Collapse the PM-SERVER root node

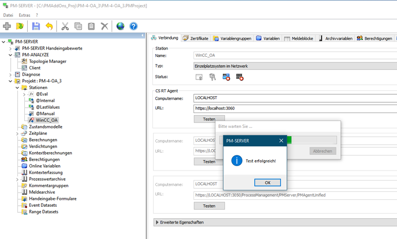point(3,42)
